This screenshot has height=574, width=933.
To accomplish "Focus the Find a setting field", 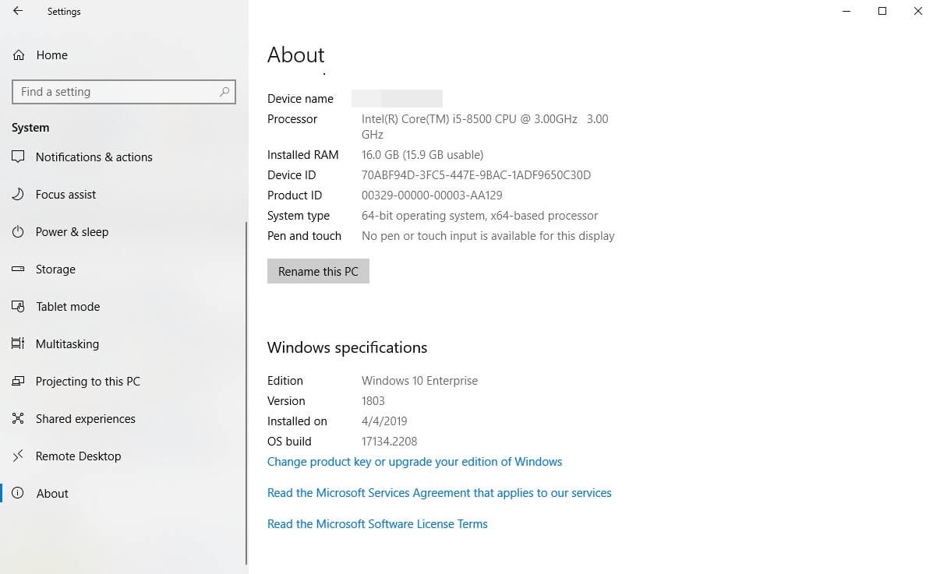I will (124, 92).
